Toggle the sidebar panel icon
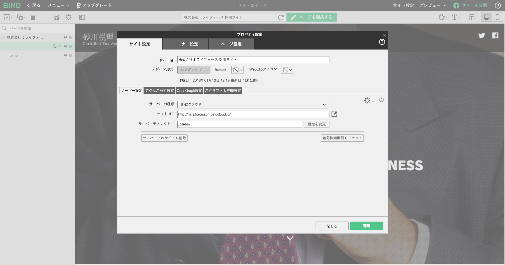The image size is (505, 265). [x=82, y=17]
